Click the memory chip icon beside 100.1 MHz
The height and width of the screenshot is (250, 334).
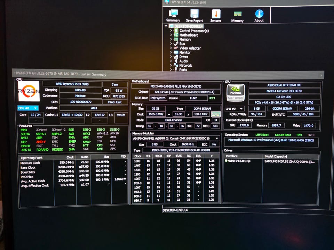(x=216, y=114)
